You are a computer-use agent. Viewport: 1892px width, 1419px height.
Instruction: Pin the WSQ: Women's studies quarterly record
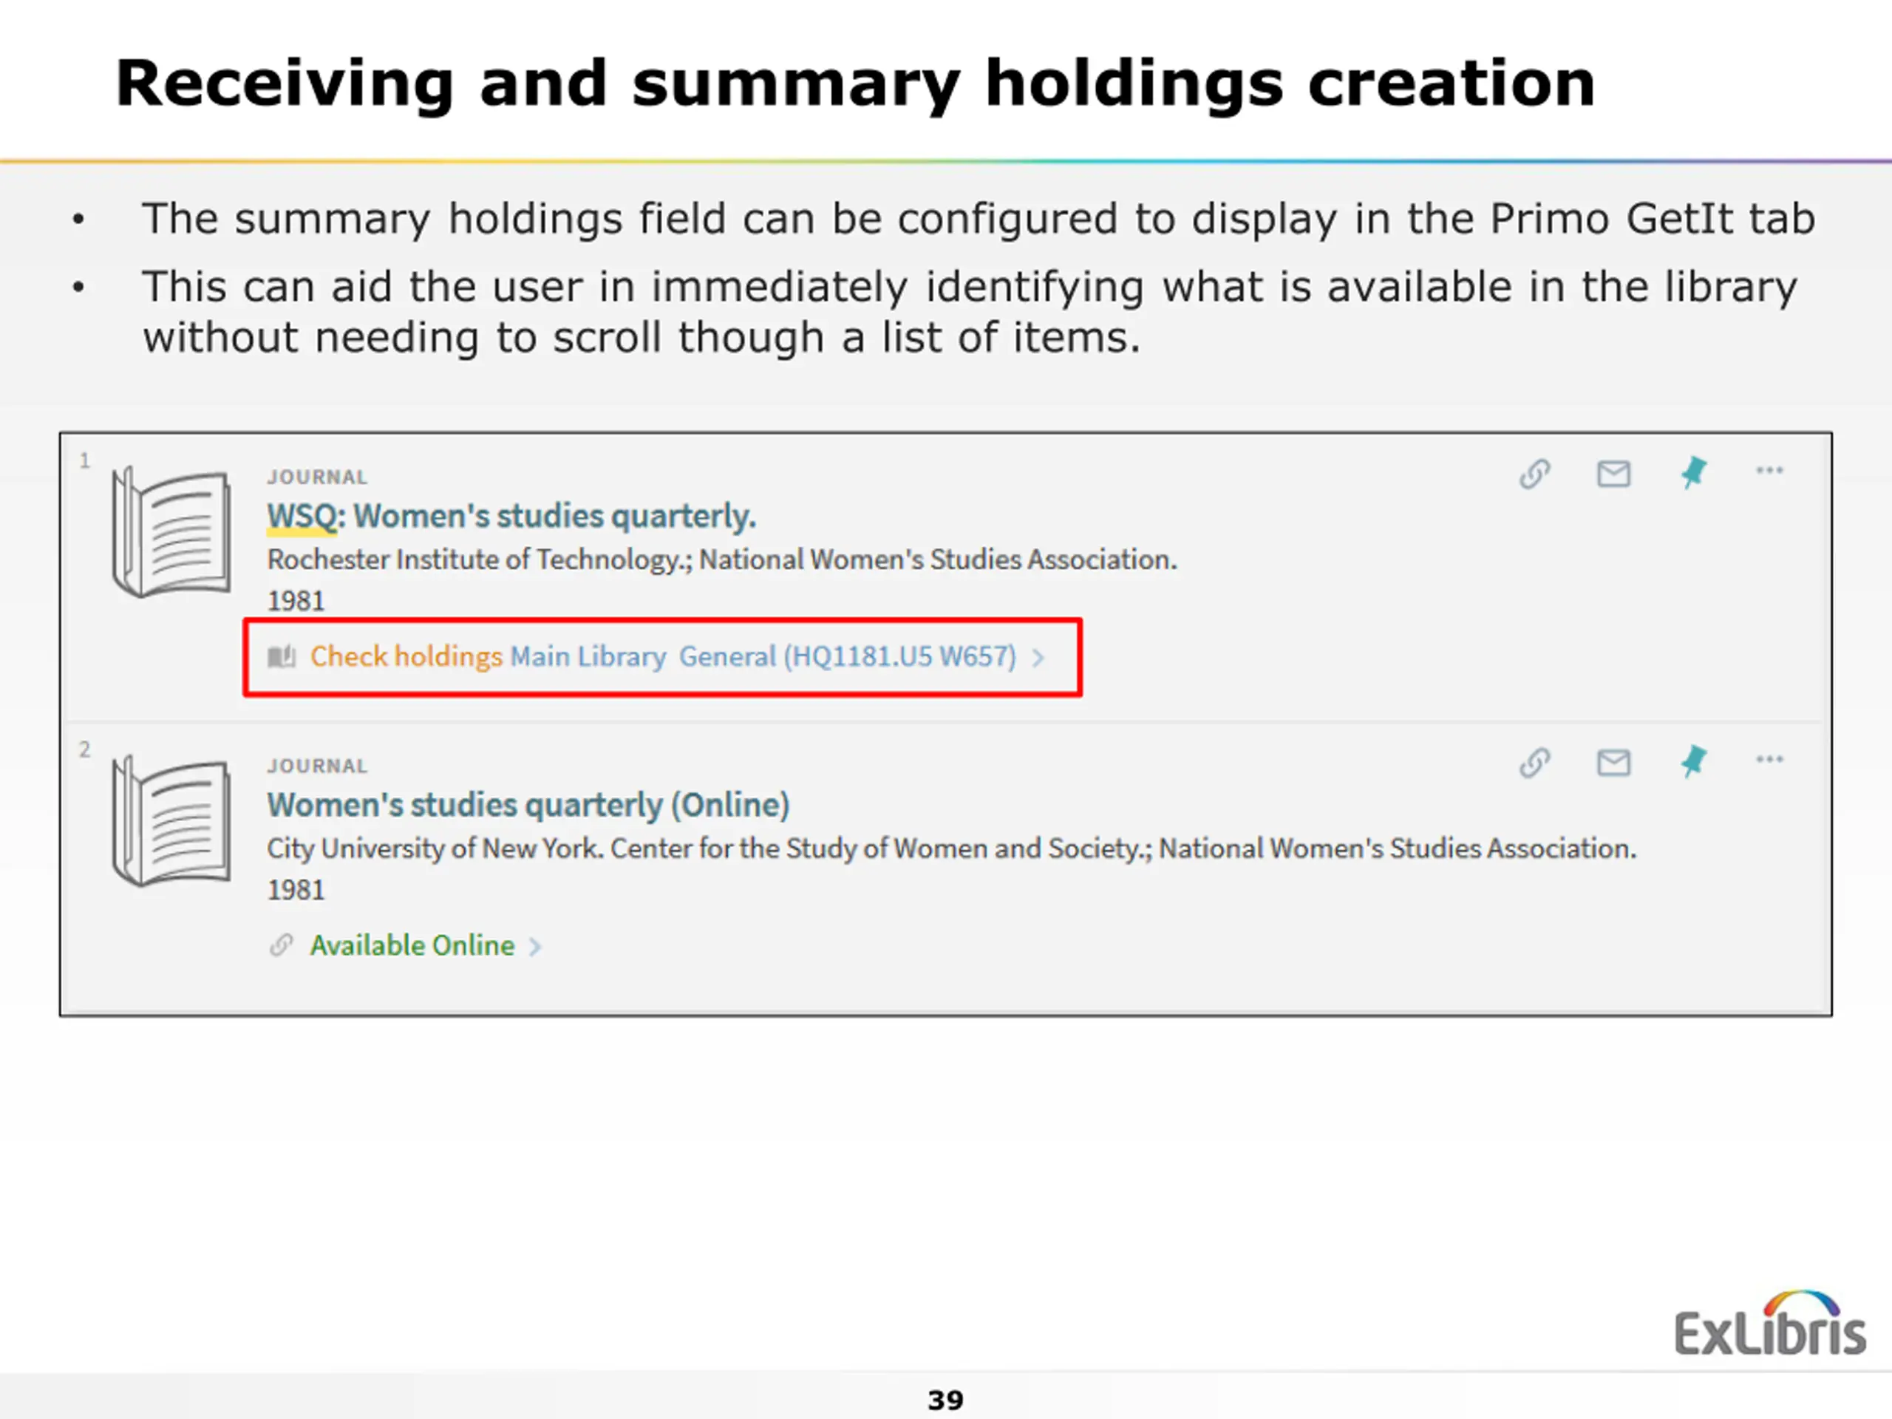click(1692, 472)
